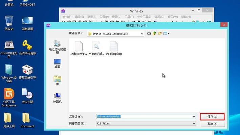Open WinHex File (文件) menu
Screen dimensions: 240x135
(x=67, y=17)
